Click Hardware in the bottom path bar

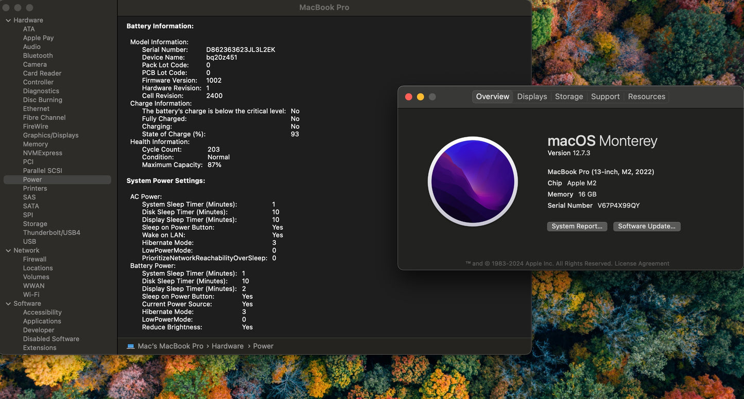coord(227,346)
